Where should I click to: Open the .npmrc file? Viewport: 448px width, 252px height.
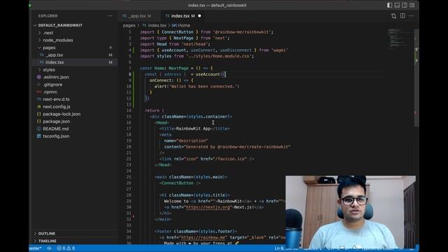click(50, 92)
